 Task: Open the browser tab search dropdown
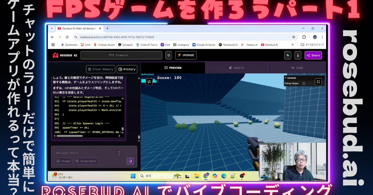click(x=52, y=28)
